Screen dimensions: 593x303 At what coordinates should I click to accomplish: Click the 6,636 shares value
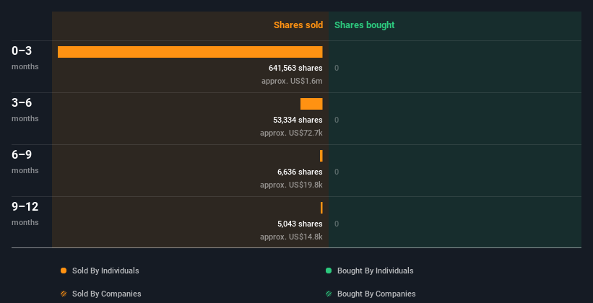[300, 172]
